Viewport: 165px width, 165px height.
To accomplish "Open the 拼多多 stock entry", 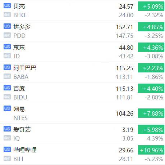I will click(x=82, y=31).
